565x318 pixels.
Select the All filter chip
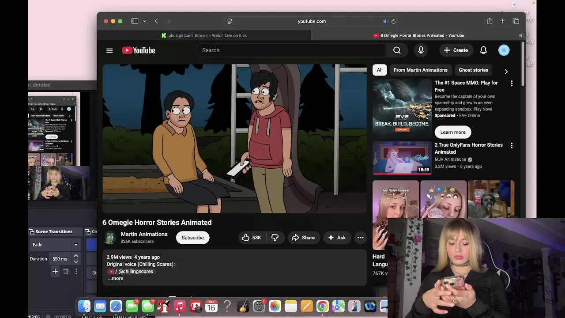[x=380, y=70]
